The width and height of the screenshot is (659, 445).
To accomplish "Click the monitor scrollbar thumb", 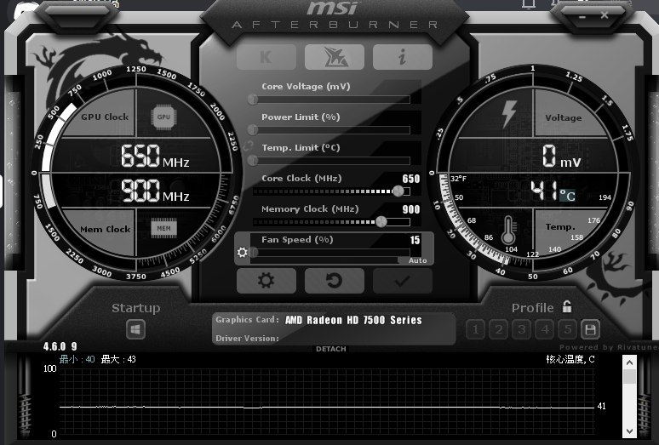I will tap(629, 376).
